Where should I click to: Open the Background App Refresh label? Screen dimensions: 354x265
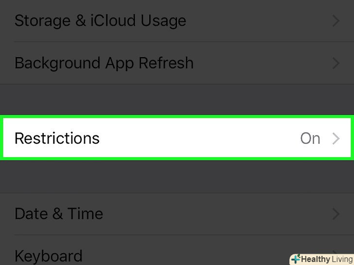104,63
